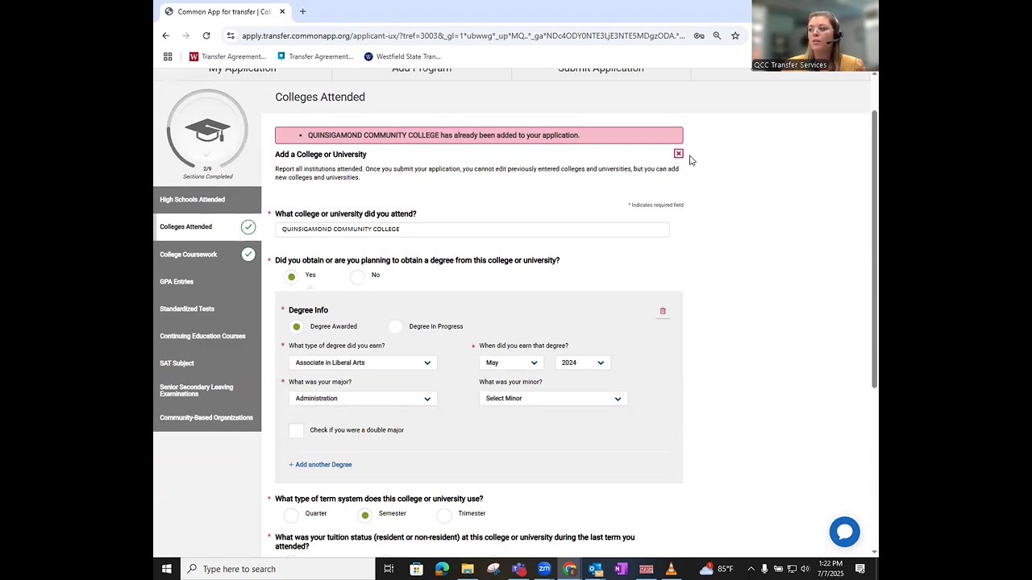Open the Windows Start menu
Screen dimensions: 1032x580
click(166, 569)
